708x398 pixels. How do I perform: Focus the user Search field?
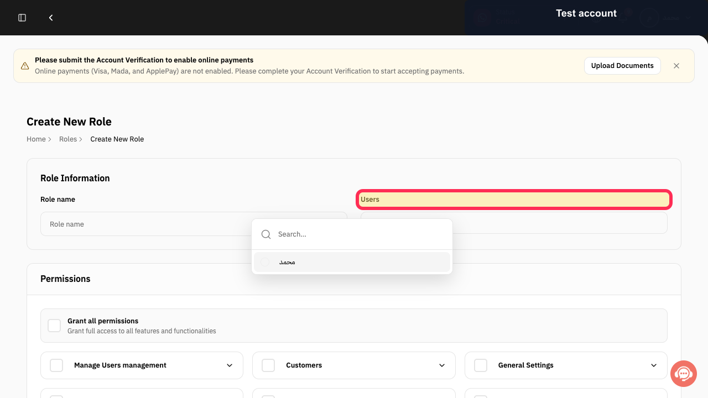(x=360, y=234)
